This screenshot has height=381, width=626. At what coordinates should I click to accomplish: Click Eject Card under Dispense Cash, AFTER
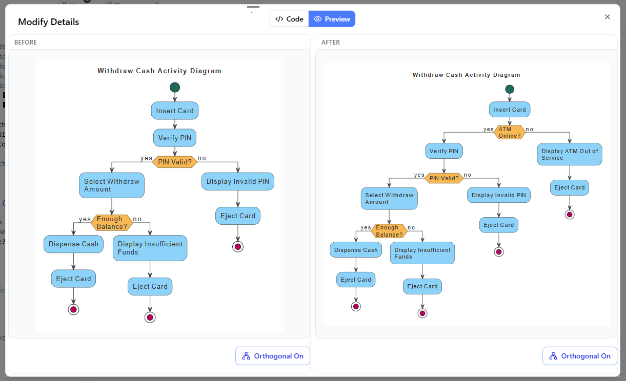click(356, 280)
